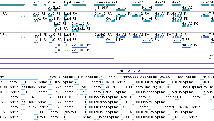
Task: Open the RH73573.5prime EST label
Action: [x=184, y=117]
